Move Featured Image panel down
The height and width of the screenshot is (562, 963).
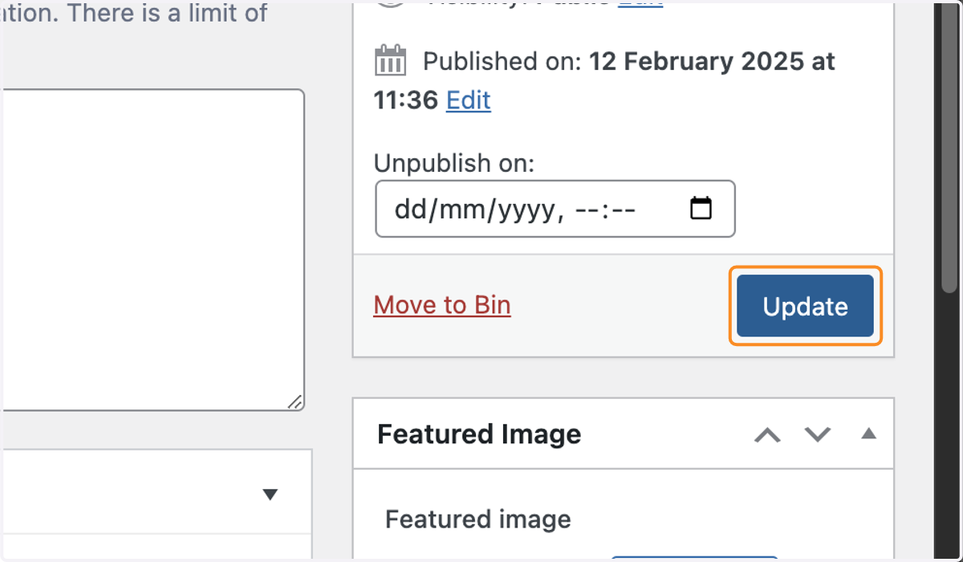817,434
